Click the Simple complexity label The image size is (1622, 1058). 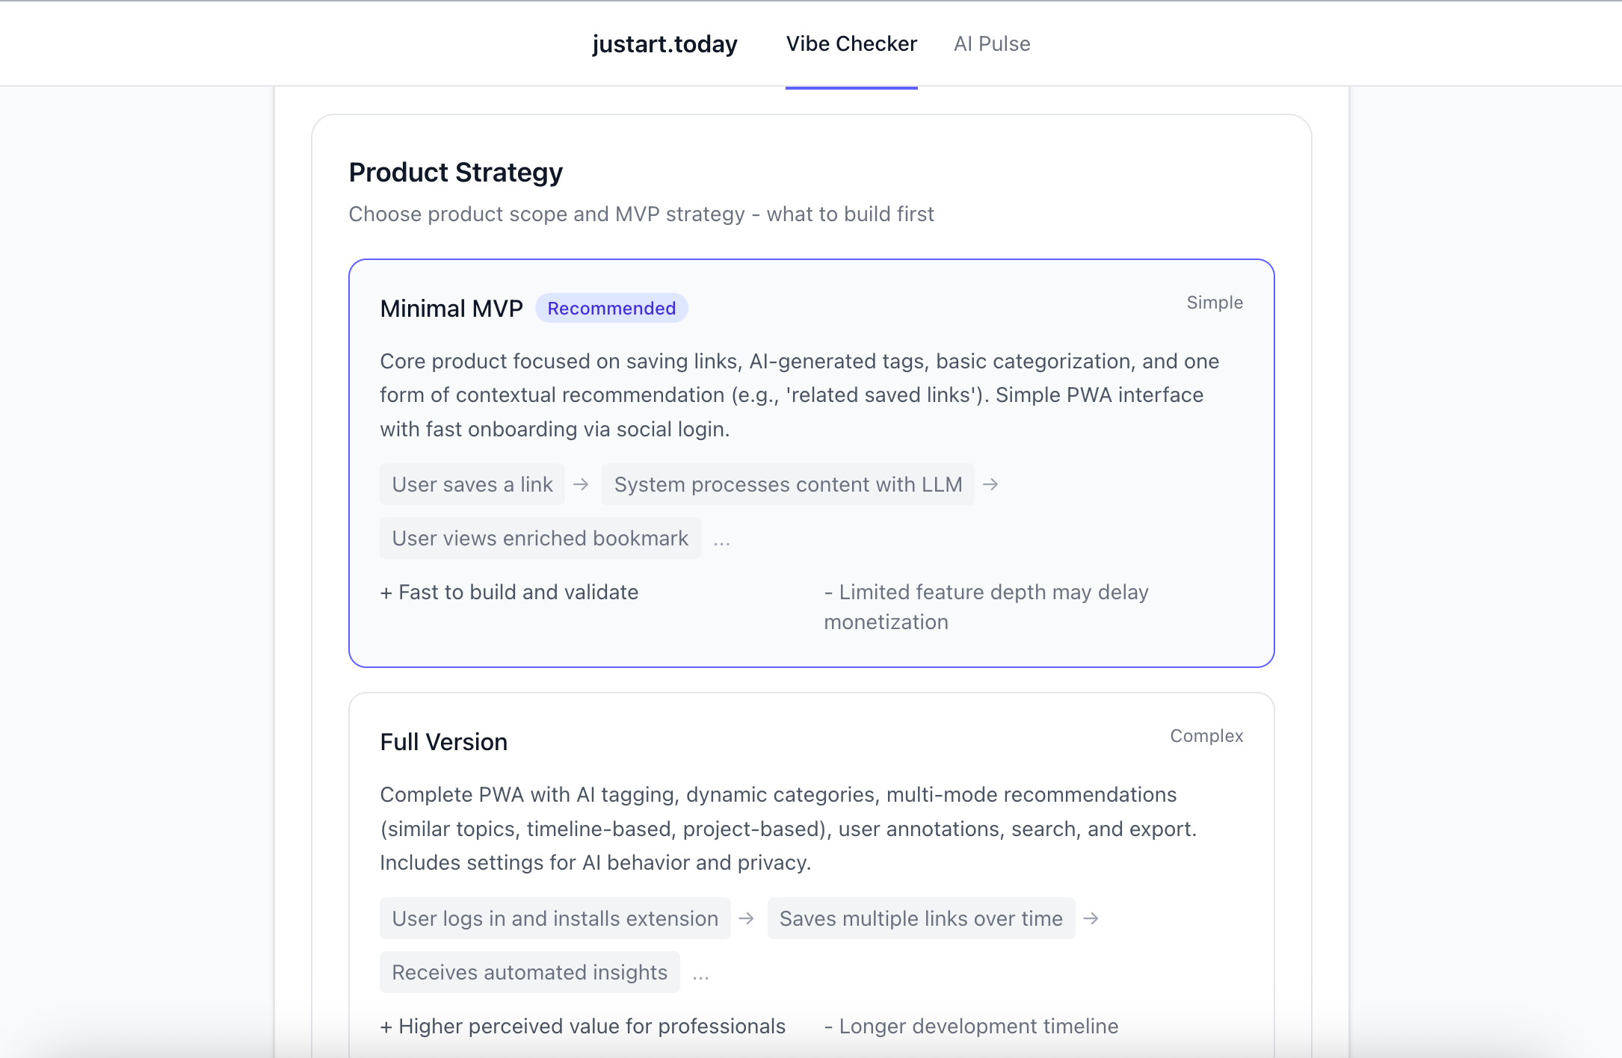click(1215, 303)
